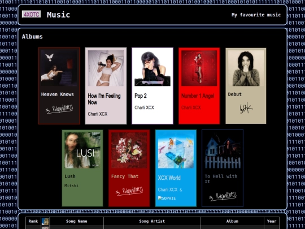The height and width of the screenshot is (229, 305).
Task: Click the Björk signature under Debut
Action: tap(246, 108)
